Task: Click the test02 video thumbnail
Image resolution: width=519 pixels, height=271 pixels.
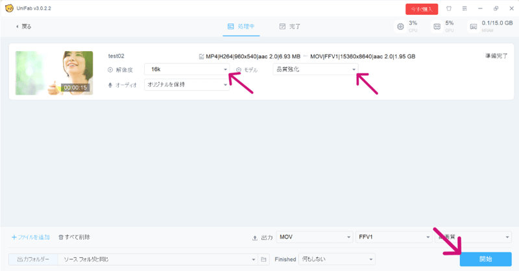Action: point(54,73)
